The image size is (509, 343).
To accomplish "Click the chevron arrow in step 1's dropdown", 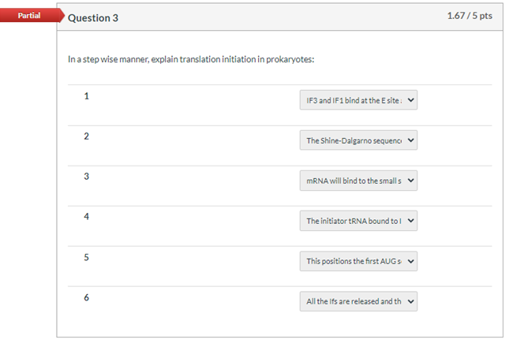I will pos(410,101).
